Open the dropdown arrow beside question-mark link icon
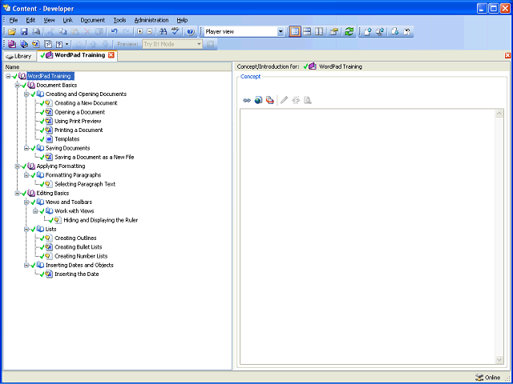This screenshot has height=384, width=513. point(67,44)
